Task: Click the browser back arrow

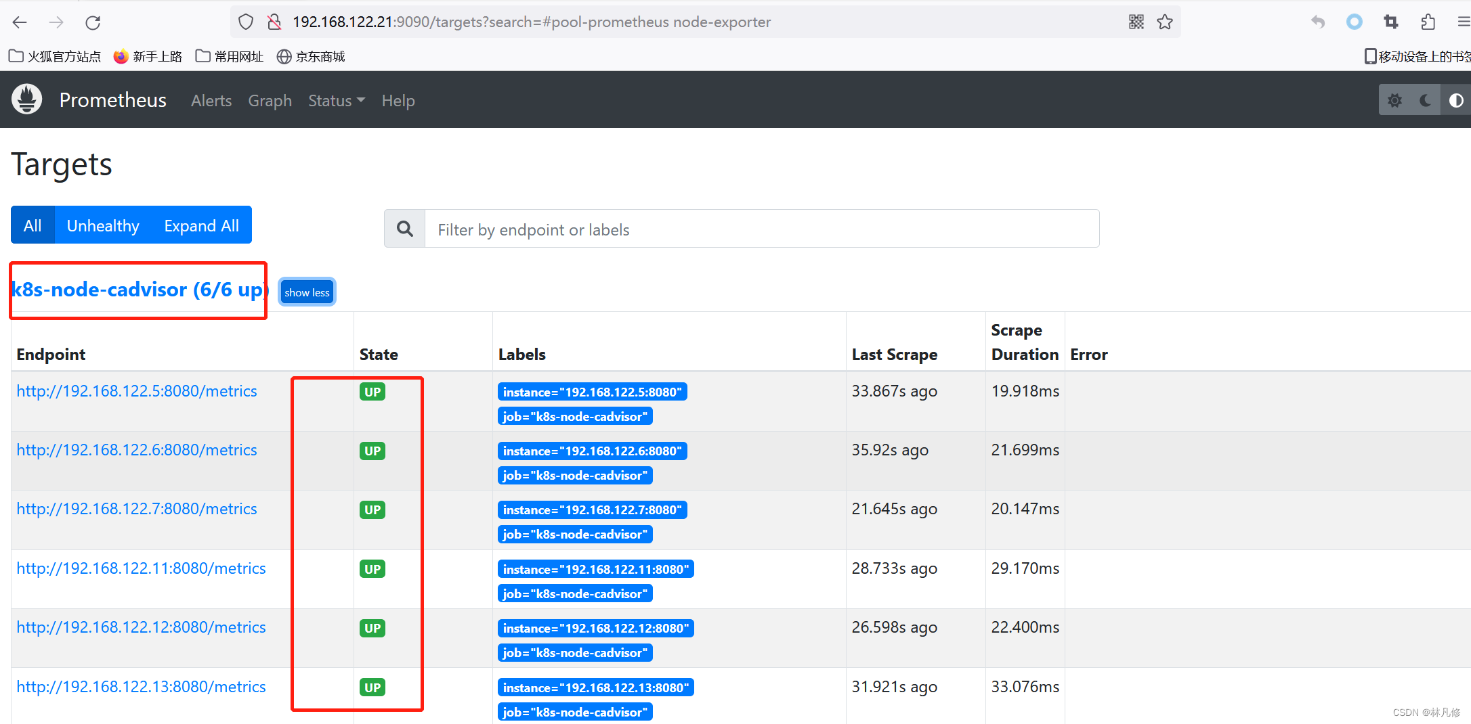Action: tap(20, 22)
